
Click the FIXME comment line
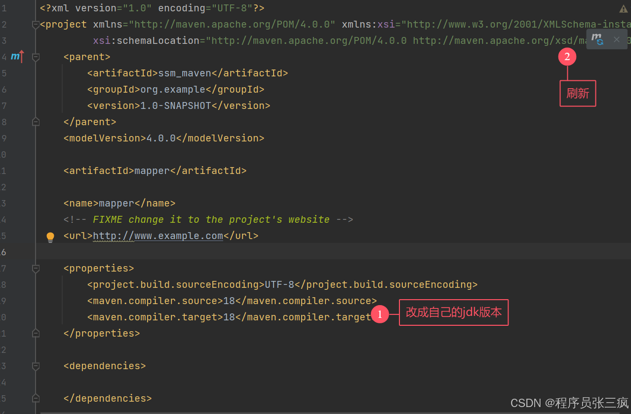[x=208, y=219]
